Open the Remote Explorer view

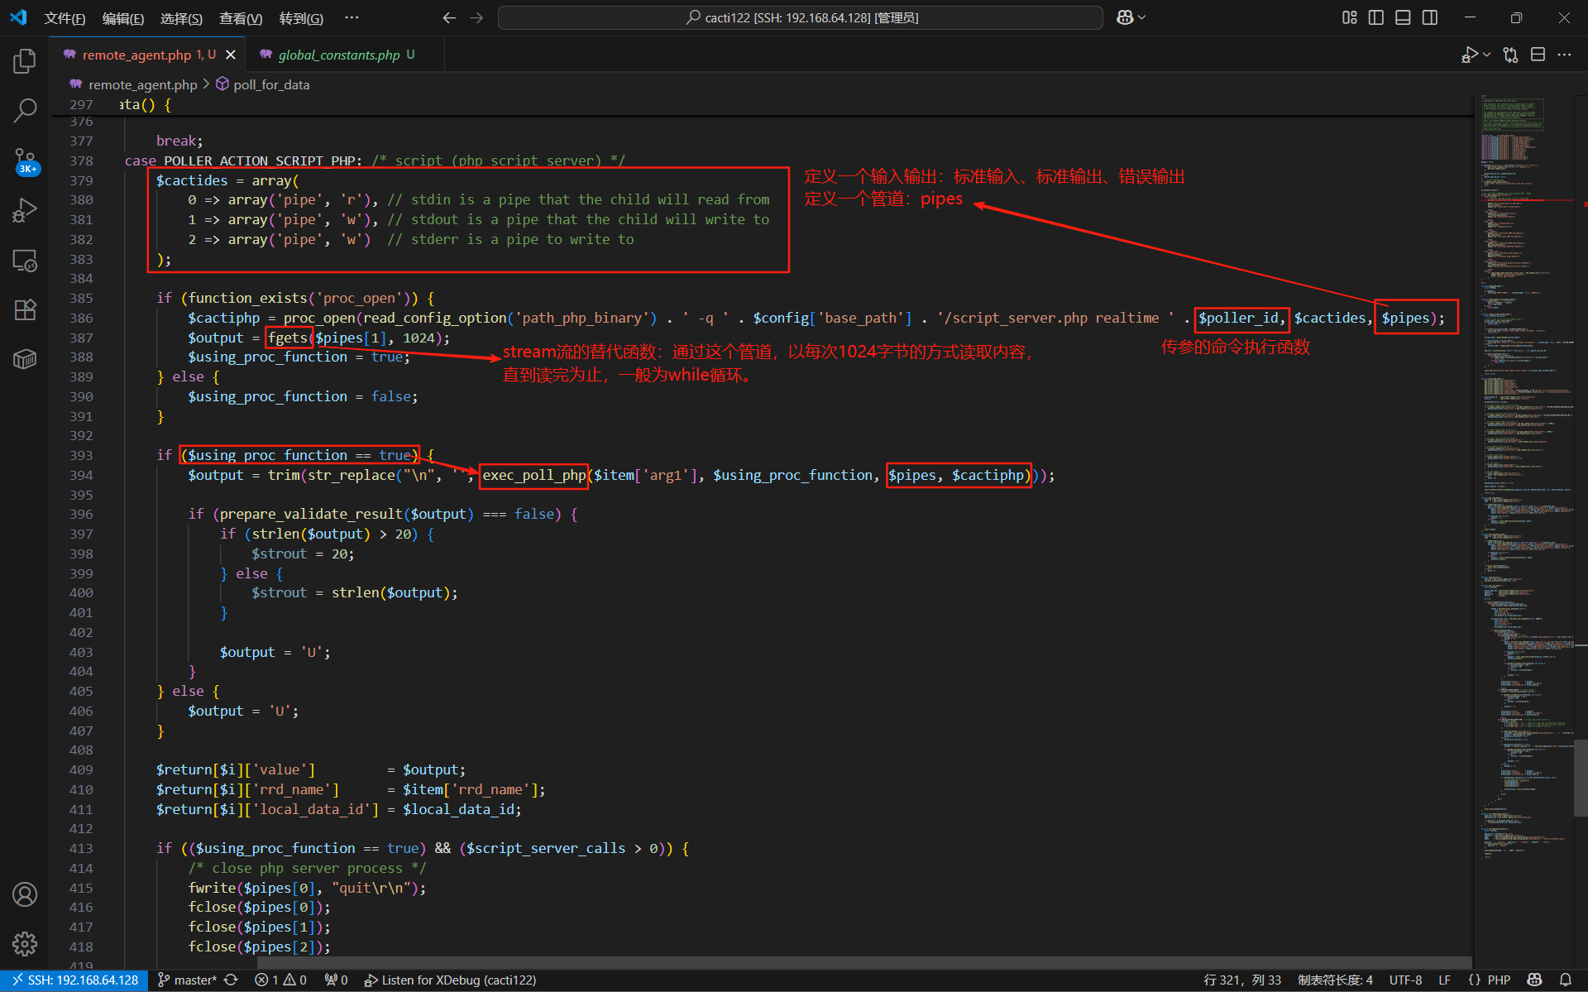coord(25,261)
